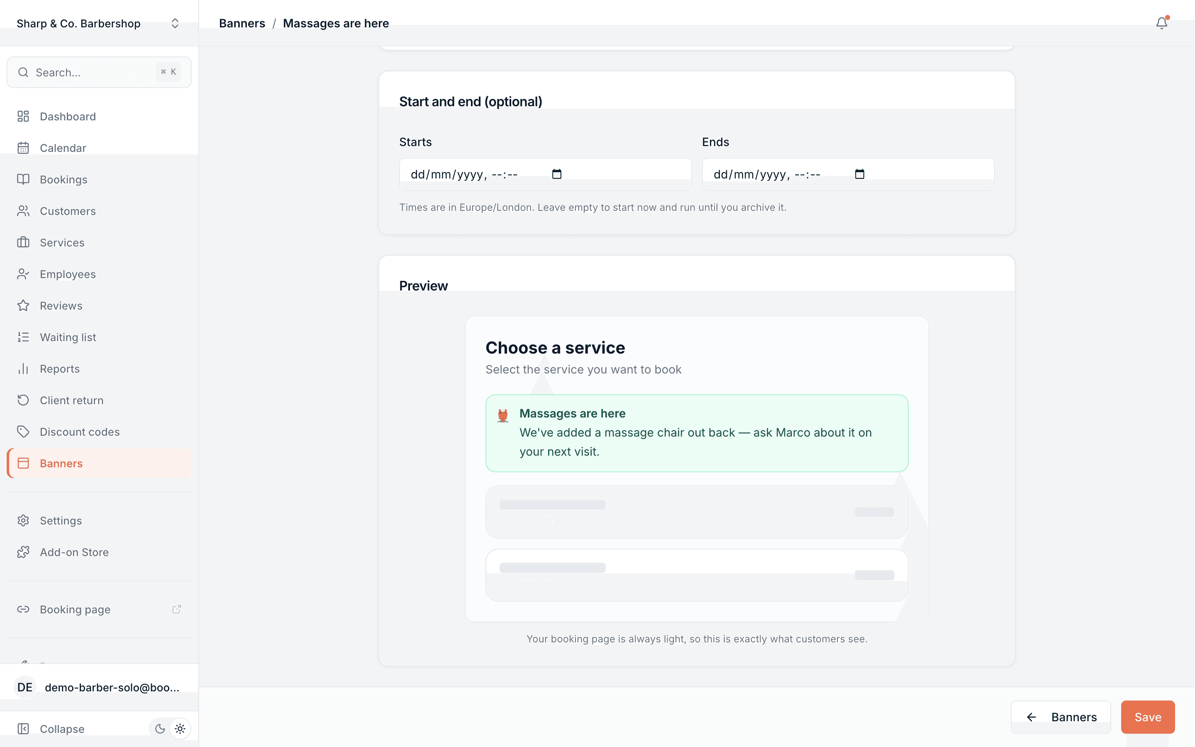Open Booking page external link

(99, 609)
